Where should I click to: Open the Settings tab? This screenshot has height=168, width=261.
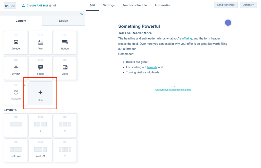point(109,5)
